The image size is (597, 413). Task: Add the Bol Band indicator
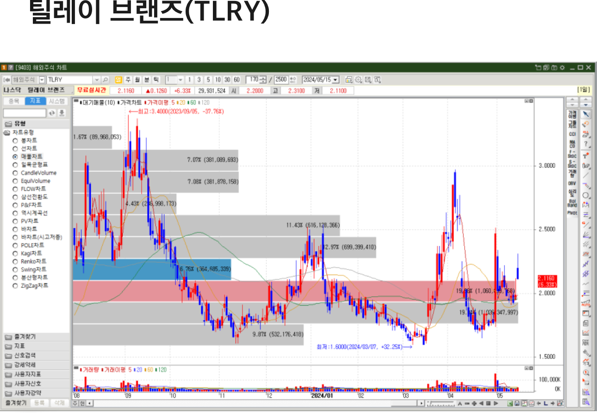click(x=572, y=202)
